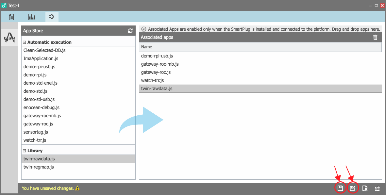Open the settings sliders icon in bottom toolbar
This screenshot has height=196, width=386.
coord(377,188)
